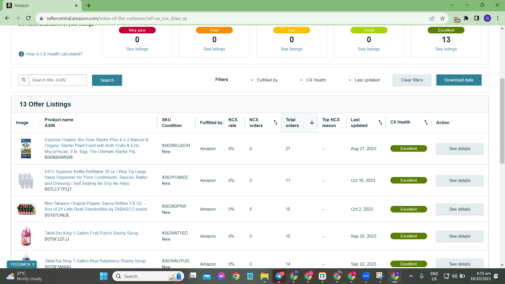This screenshot has width=505, height=284.
Task: Click the info icon beside CX Health calculation
Action: (21, 54)
